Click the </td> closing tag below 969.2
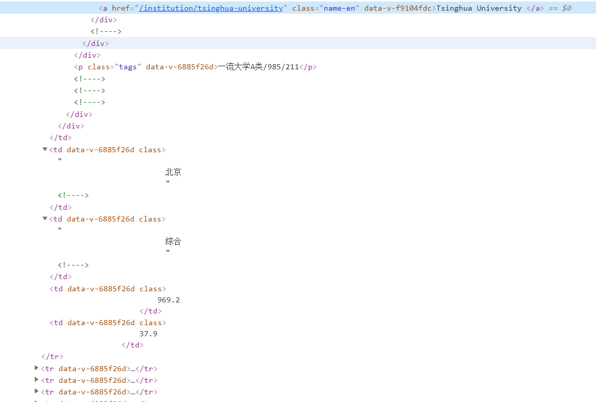596x402 pixels. click(x=151, y=311)
